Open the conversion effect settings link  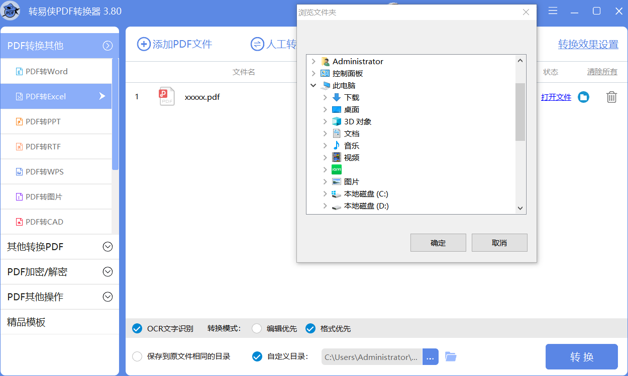[x=588, y=44]
